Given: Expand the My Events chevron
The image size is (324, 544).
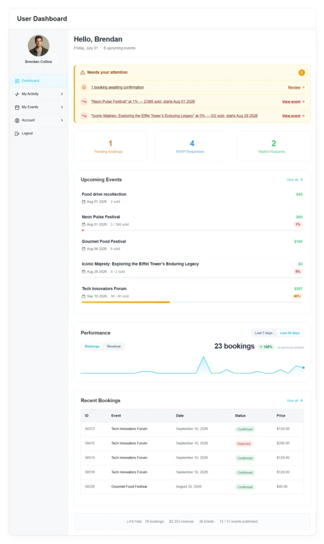Looking at the screenshot, I should click(x=62, y=107).
